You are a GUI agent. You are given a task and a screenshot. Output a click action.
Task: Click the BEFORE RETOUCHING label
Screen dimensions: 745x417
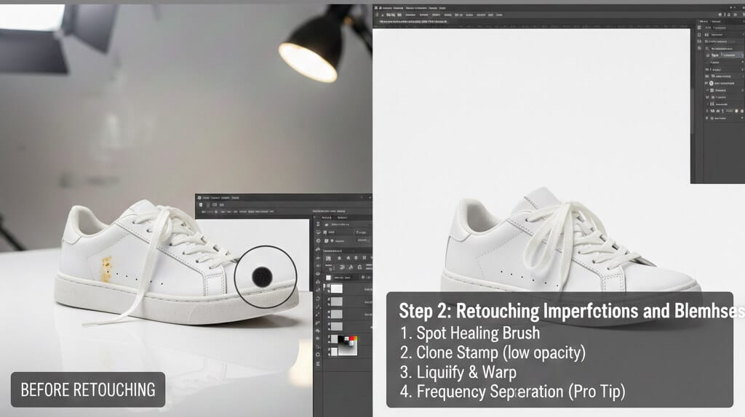coord(88,390)
